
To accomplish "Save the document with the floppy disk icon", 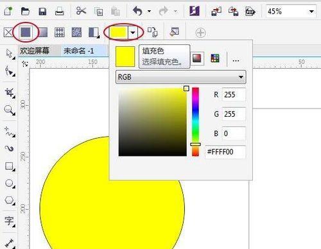I will (x=42, y=12).
